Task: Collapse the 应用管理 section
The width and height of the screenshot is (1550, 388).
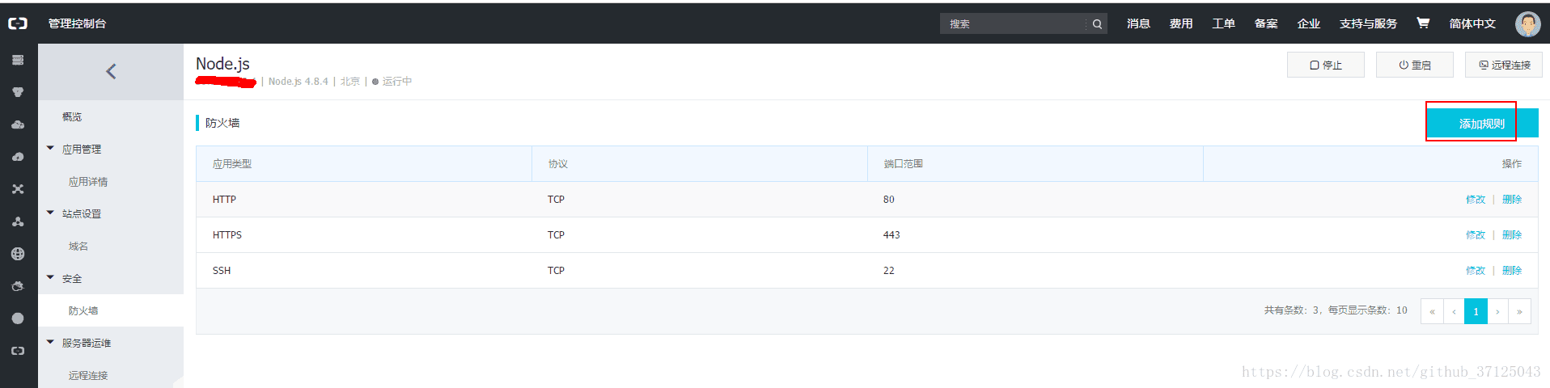Action: click(50, 148)
